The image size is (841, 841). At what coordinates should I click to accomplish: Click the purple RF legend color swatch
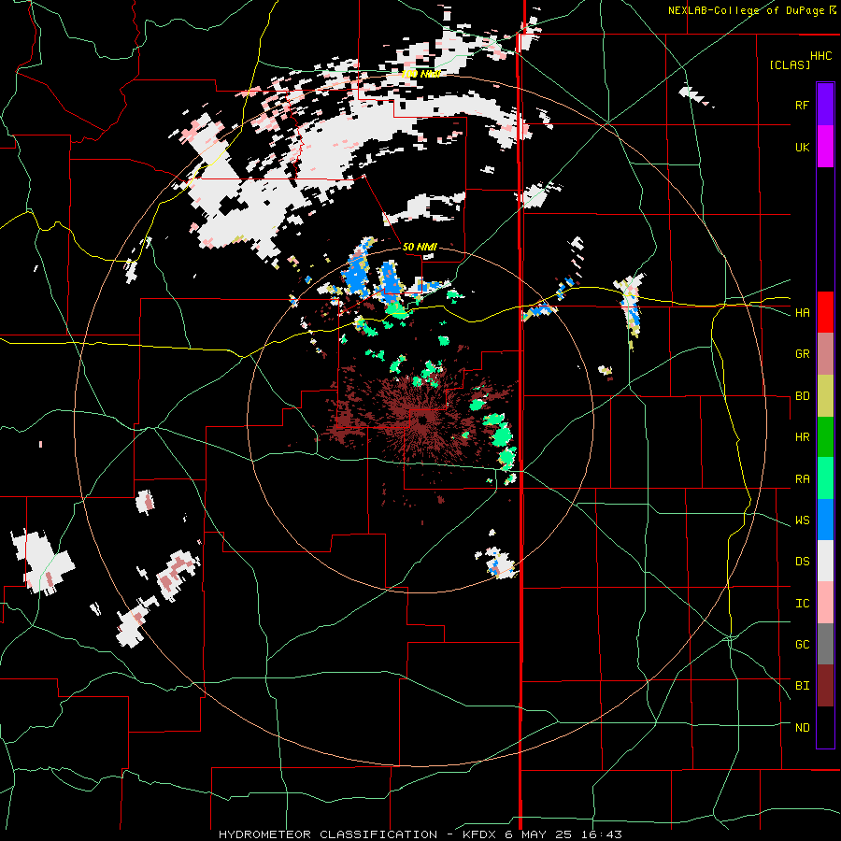pos(825,105)
